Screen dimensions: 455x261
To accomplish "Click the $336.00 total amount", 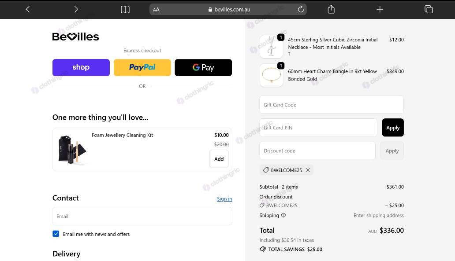I will pyautogui.click(x=392, y=230).
